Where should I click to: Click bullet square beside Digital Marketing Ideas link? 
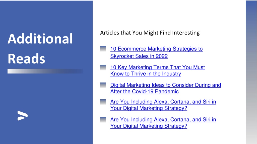click(103, 85)
